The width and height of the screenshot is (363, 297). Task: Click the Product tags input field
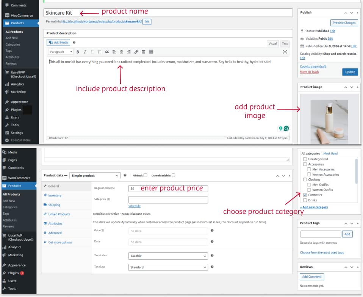click(321, 234)
